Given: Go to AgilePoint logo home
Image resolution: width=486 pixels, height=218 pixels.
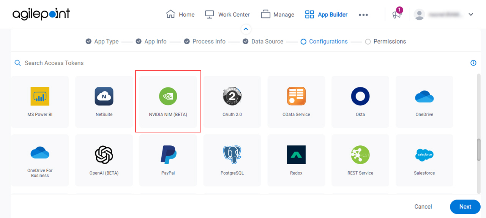Looking at the screenshot, I should [41, 14].
